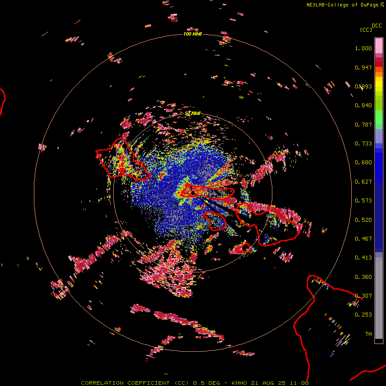Select the 0.253 scale value
Image resolution: width=386 pixels, height=386 pixels.
coord(363,315)
